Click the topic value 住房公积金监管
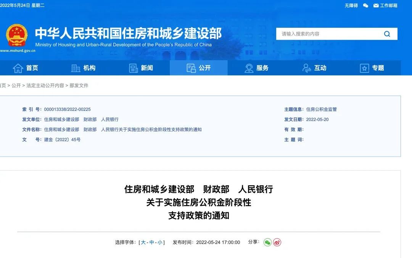Image resolution: width=412 pixels, height=258 pixels. (x=321, y=109)
